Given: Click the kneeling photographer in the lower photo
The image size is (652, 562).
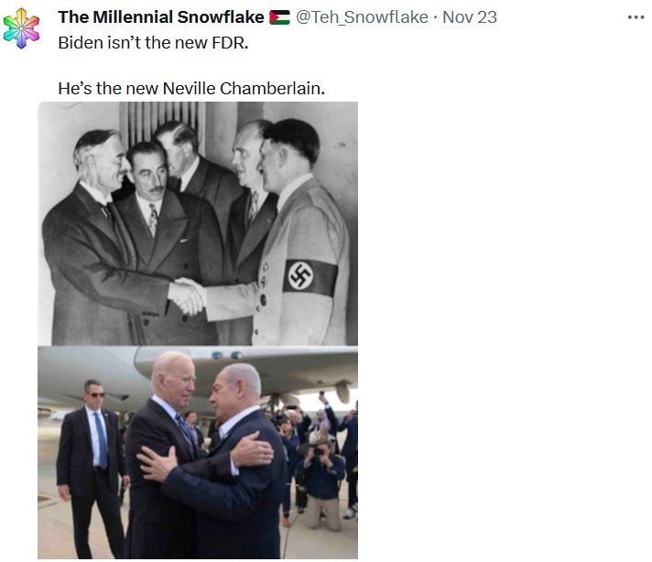Looking at the screenshot, I should tap(320, 486).
